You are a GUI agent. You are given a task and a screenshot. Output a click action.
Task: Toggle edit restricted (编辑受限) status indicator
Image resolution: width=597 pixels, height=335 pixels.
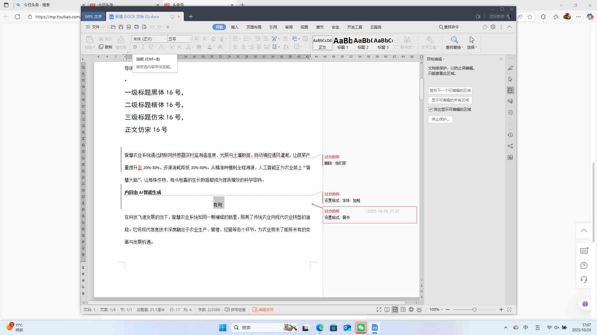[263, 310]
